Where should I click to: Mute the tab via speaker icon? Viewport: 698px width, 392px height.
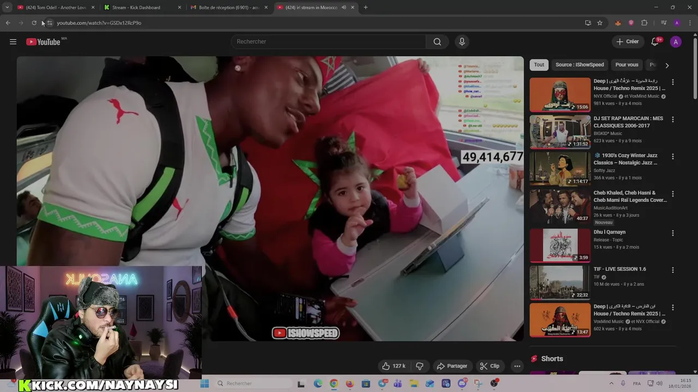(x=344, y=8)
